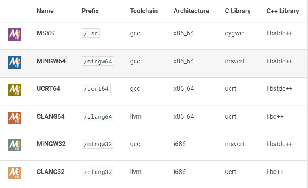Click the Toolchain column header

(144, 11)
